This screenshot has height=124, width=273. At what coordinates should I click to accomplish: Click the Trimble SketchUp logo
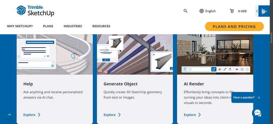[35, 11]
